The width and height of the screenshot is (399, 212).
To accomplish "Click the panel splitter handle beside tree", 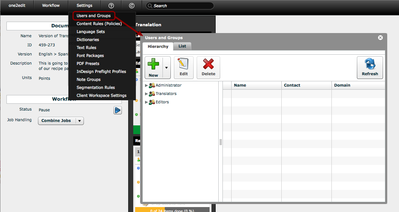I will point(221,142).
